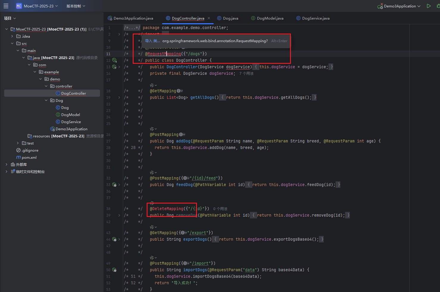Open the MoeCTF-2025-23 project dropdown
The width and height of the screenshot is (440, 292).
click(x=39, y=6)
